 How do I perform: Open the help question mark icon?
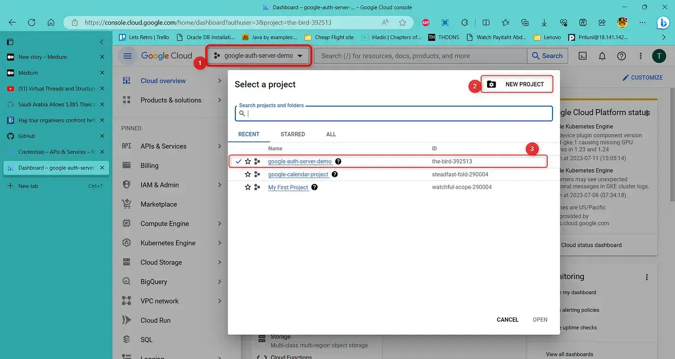pyautogui.click(x=621, y=56)
